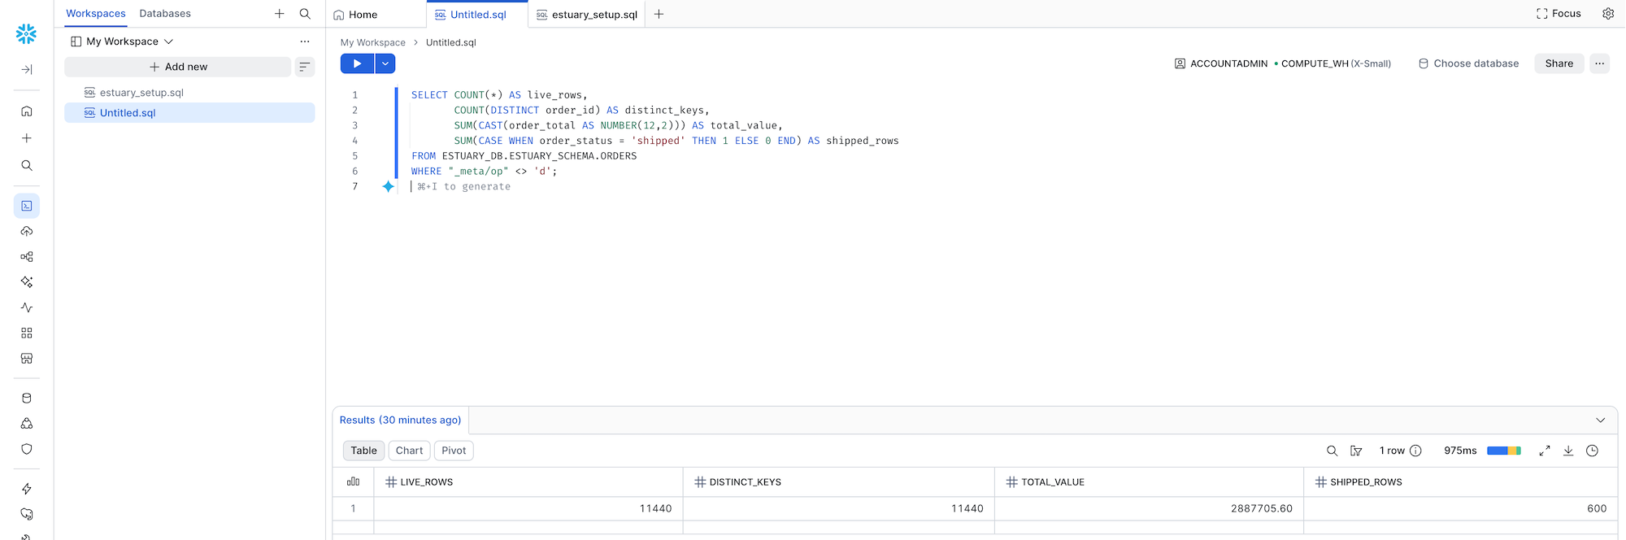This screenshot has height=540, width=1626.
Task: Open the Governance shield icon
Action: coord(26,449)
